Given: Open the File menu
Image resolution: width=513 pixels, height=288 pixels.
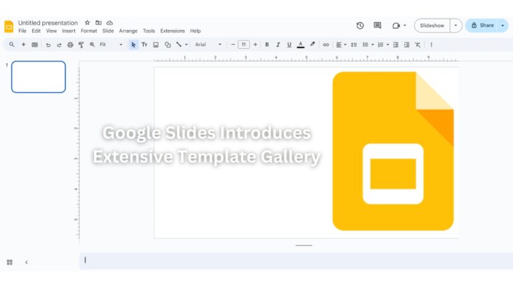Looking at the screenshot, I should point(22,31).
